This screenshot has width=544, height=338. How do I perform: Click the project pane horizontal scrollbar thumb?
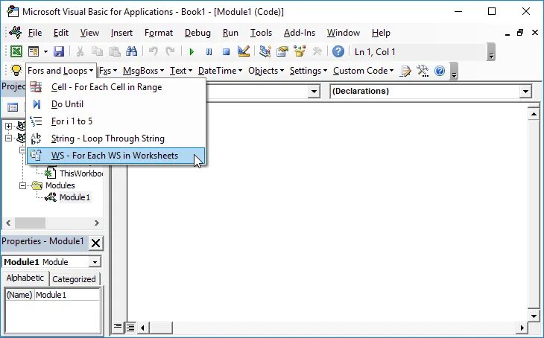point(30,223)
